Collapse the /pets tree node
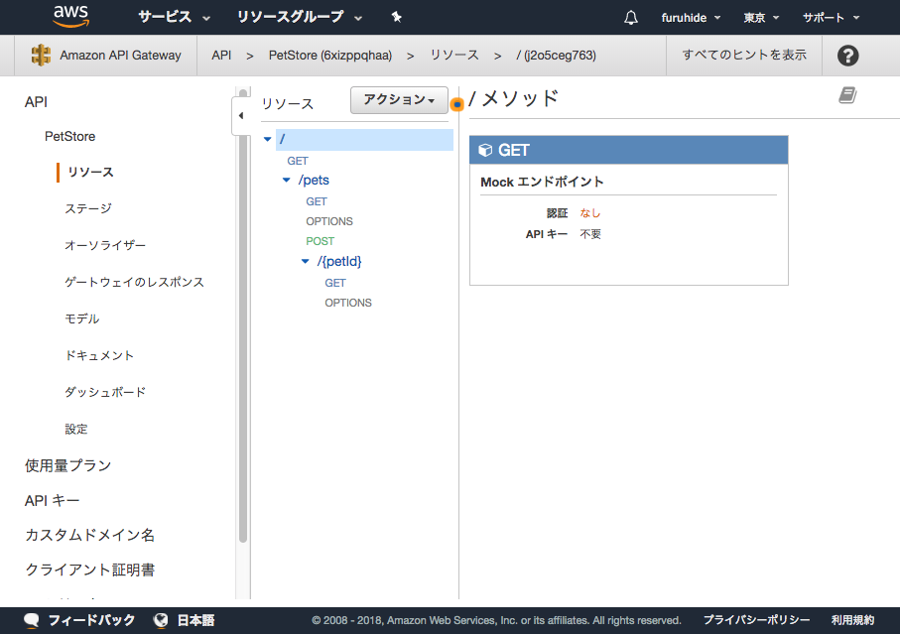 click(x=287, y=181)
